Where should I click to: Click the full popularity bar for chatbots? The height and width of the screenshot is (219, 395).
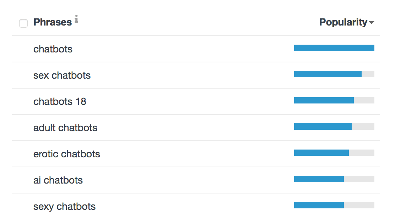(x=334, y=48)
